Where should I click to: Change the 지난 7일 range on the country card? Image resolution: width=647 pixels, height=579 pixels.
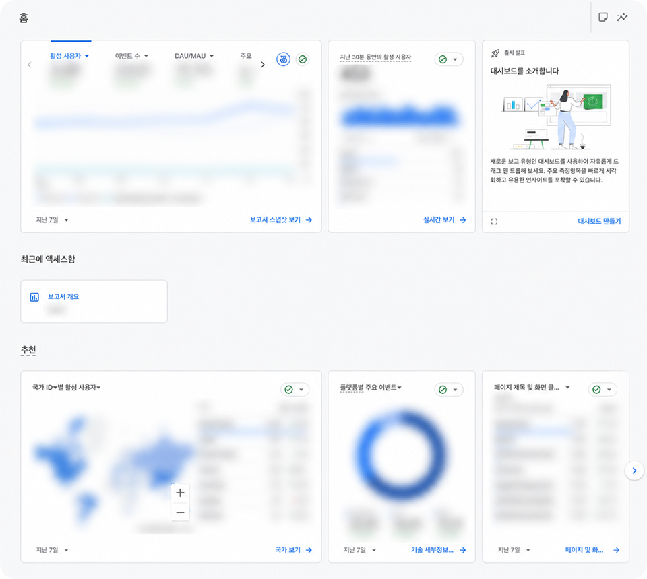(52, 550)
